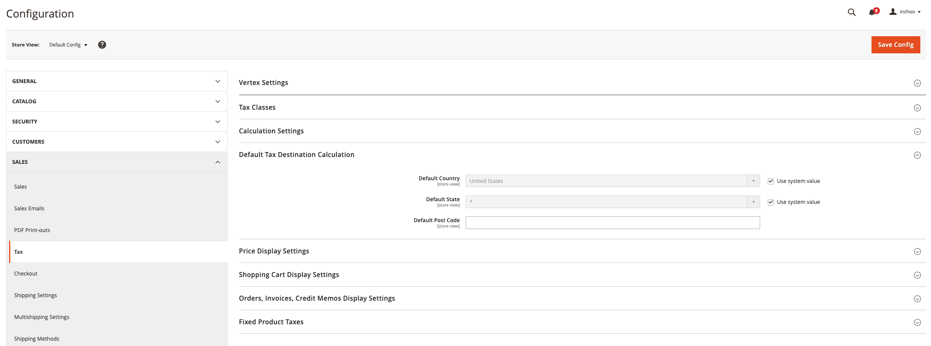This screenshot has height=346, width=931.
Task: Open the notifications bell icon
Action: coord(872,12)
